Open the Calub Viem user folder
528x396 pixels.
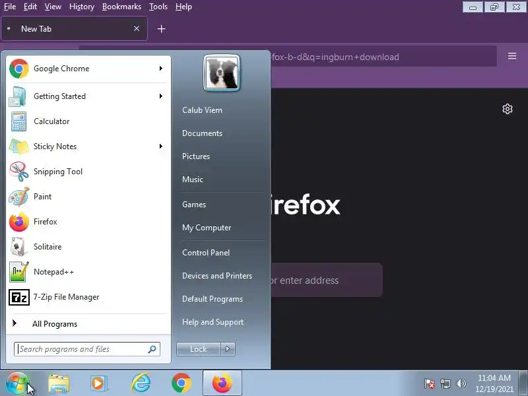click(202, 110)
